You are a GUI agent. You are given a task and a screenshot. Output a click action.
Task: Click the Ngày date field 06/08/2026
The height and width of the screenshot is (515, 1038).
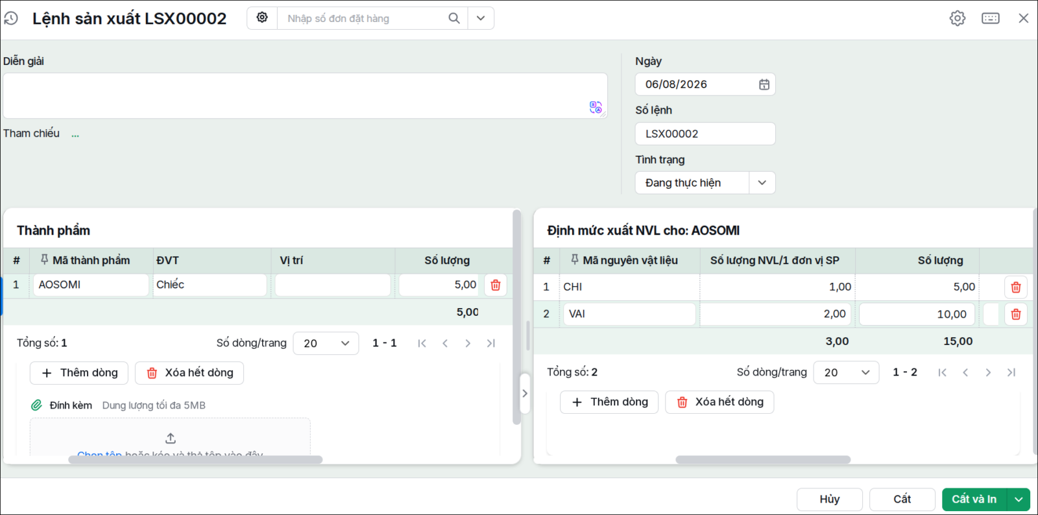(705, 84)
